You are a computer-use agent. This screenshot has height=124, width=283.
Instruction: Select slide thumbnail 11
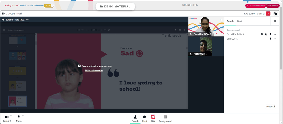click(x=17, y=55)
